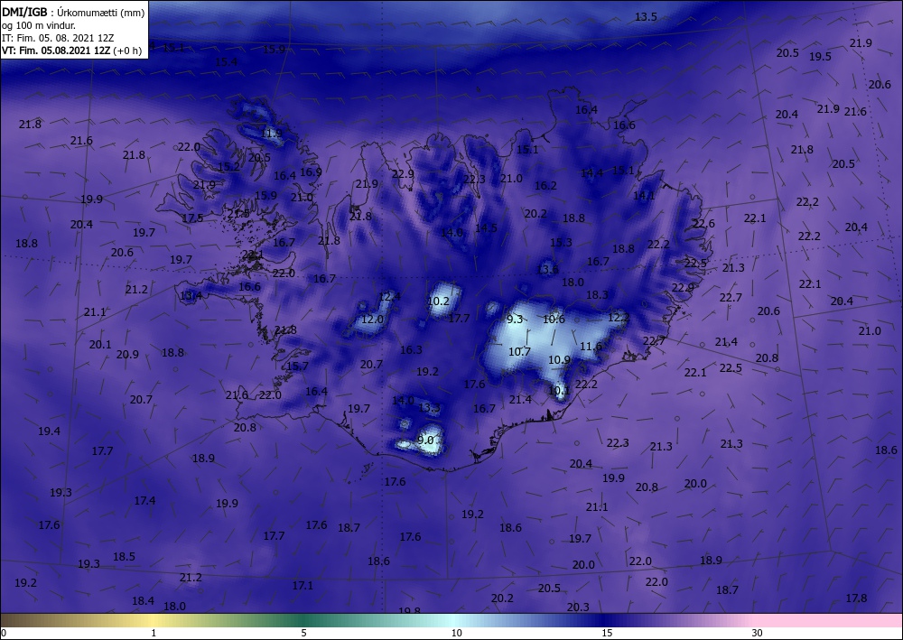The height and width of the screenshot is (640, 903).
Task: Click the map value 13.3
Action: click(429, 407)
